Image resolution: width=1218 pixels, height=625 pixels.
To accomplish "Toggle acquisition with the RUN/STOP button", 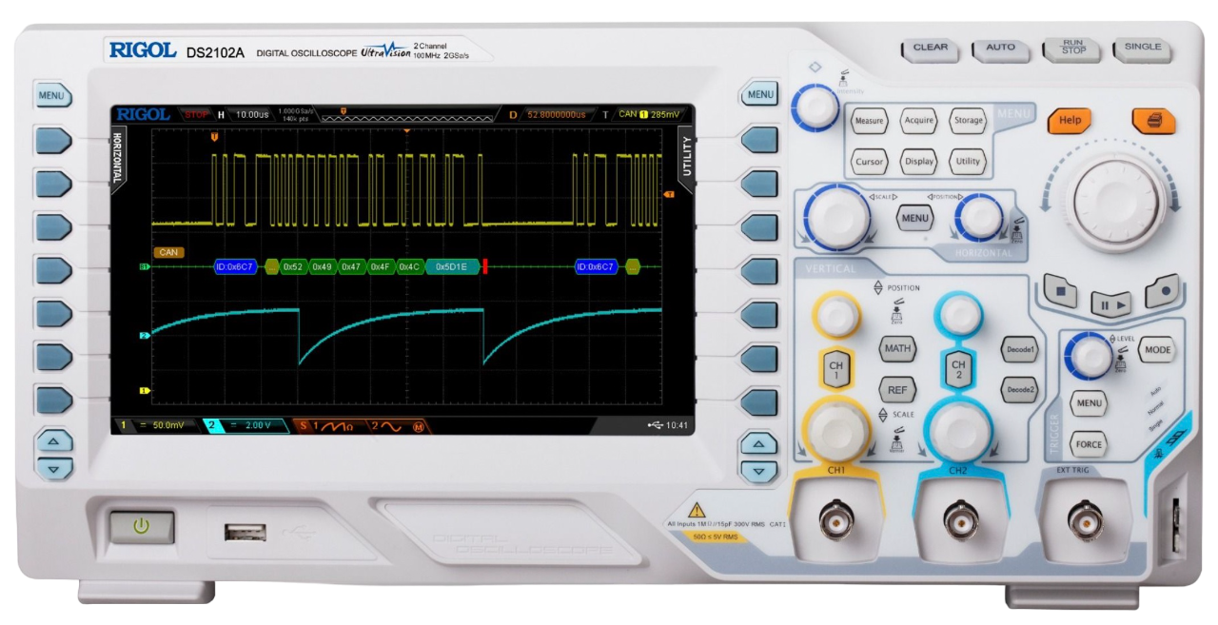I will click(1073, 49).
